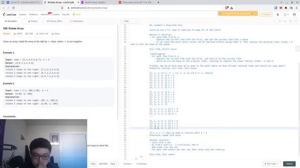The image size is (300, 168).
Task: Open the Contribute link
Action: 142,164
